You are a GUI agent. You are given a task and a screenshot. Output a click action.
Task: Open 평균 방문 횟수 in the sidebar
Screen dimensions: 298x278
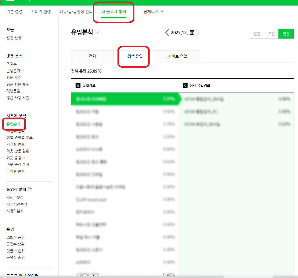point(18,84)
